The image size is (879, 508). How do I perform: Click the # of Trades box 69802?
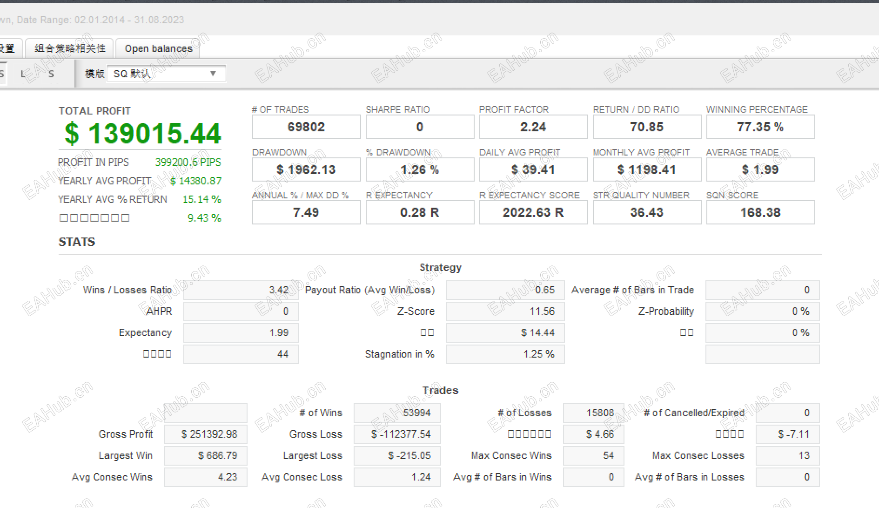(306, 127)
